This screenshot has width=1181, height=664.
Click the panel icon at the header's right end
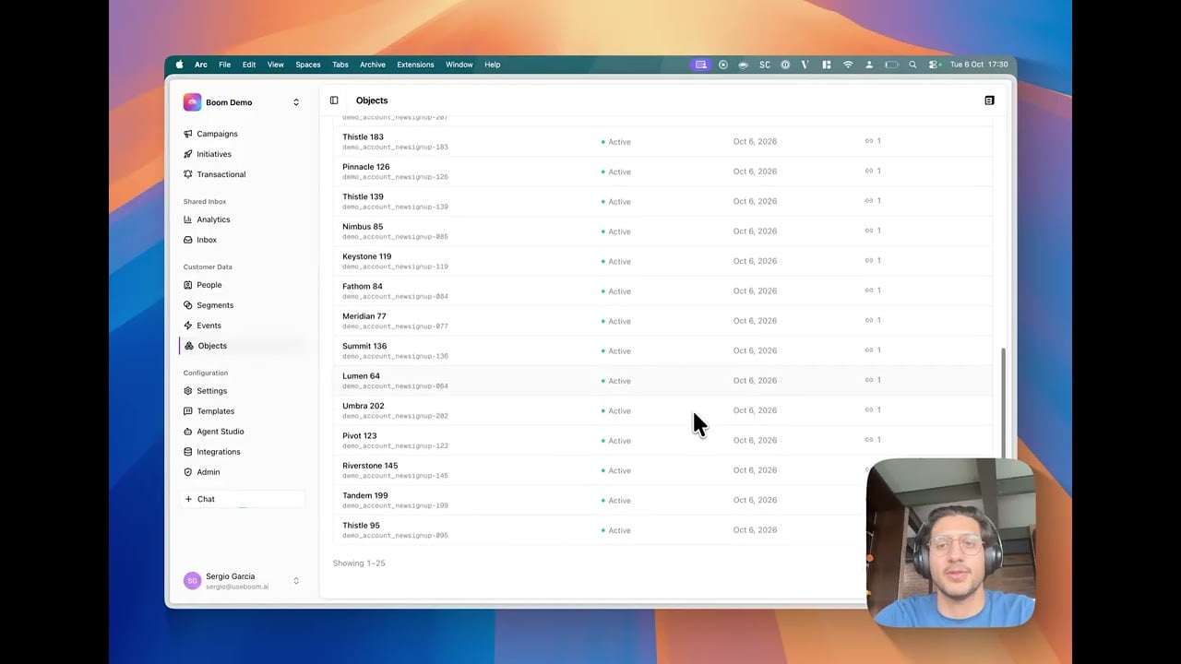989,101
